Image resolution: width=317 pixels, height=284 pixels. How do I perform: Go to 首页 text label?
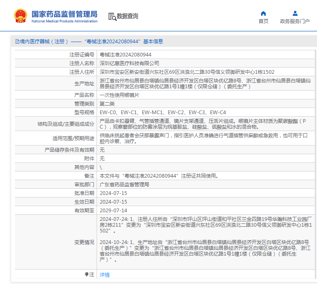(263, 21)
